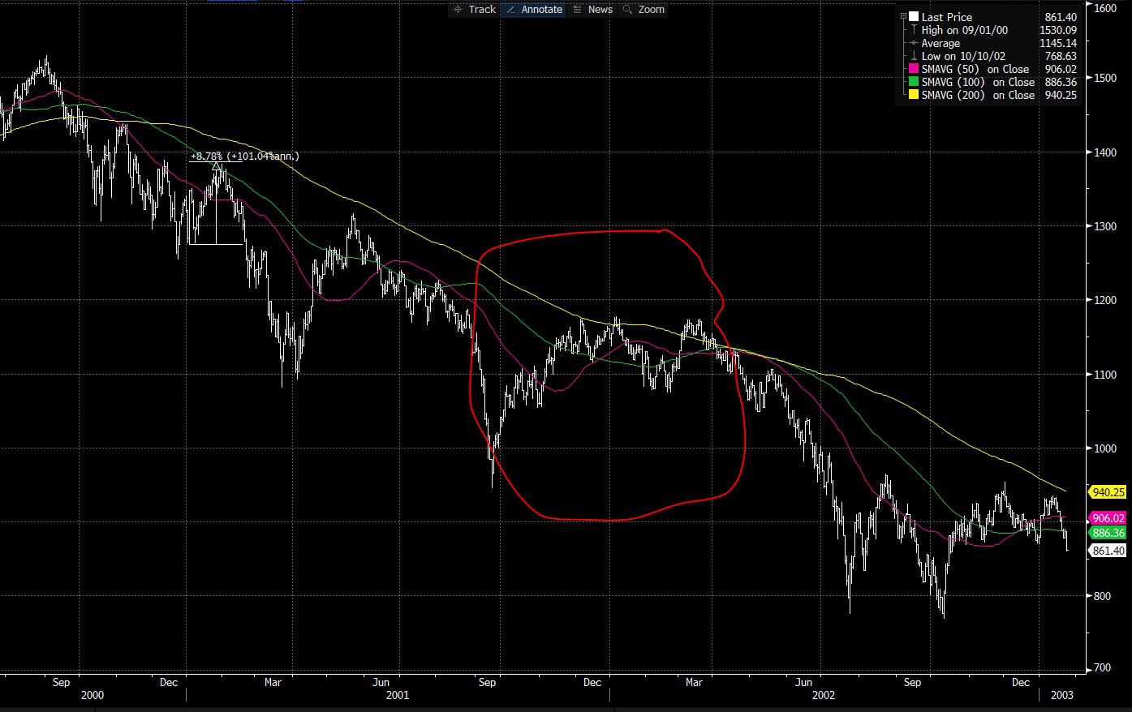Click the green SMAVG (100) swatch
The height and width of the screenshot is (712, 1132).
coord(914,82)
